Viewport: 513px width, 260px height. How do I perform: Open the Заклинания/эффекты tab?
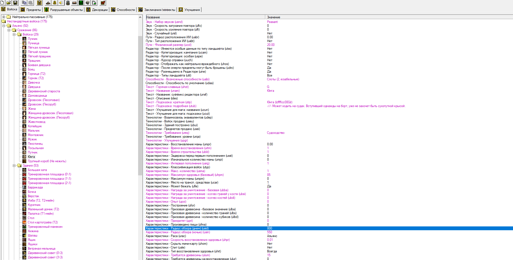[x=157, y=10]
